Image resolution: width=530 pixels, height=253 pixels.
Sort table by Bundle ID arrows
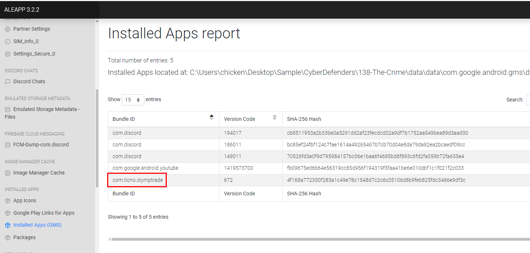(211, 117)
